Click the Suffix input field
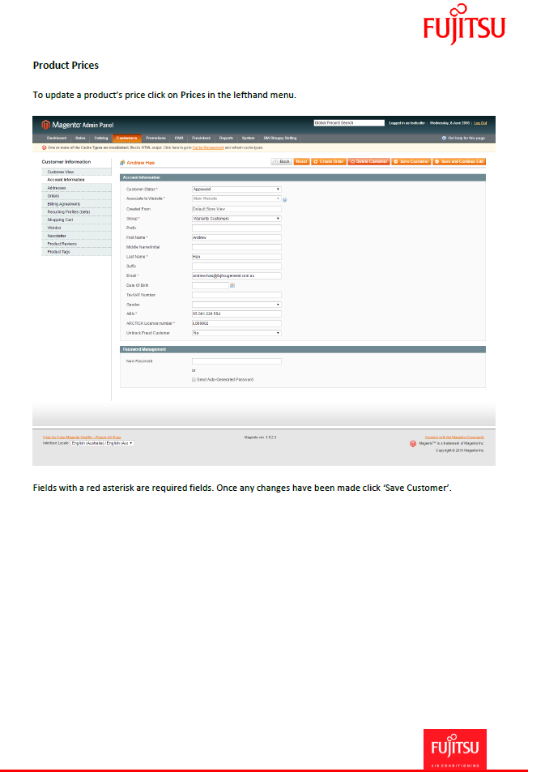The height and width of the screenshot is (772, 545). 236,267
